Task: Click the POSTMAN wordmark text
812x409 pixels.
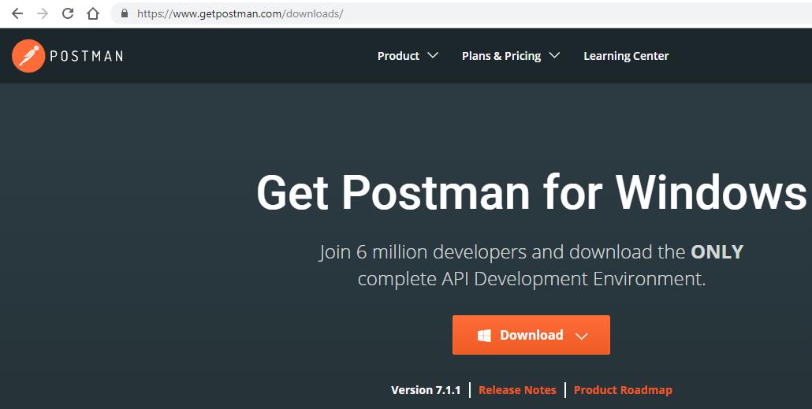Action: 87,56
